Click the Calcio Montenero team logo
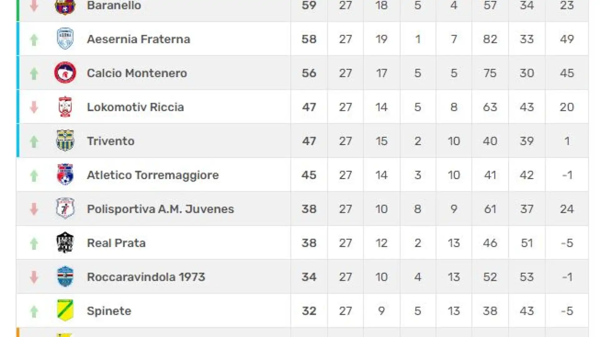 click(65, 73)
